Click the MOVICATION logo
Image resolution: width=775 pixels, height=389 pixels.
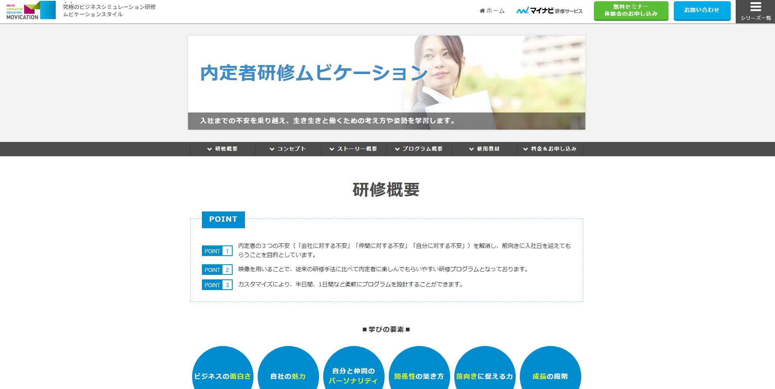tap(31, 10)
